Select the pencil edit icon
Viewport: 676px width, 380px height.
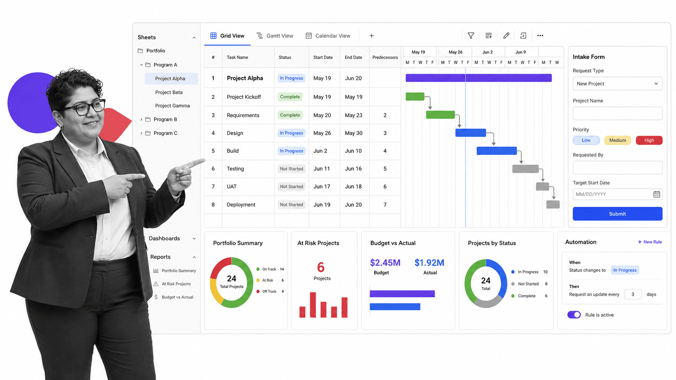click(x=506, y=36)
